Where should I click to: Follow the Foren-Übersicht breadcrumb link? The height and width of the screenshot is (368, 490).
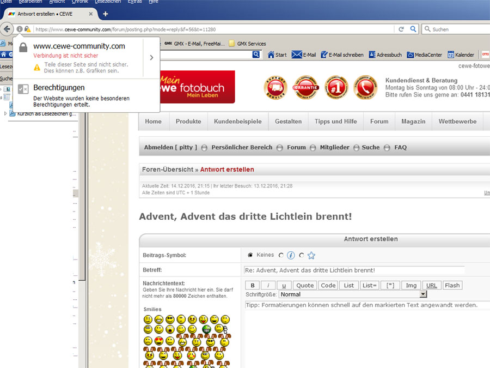point(168,170)
